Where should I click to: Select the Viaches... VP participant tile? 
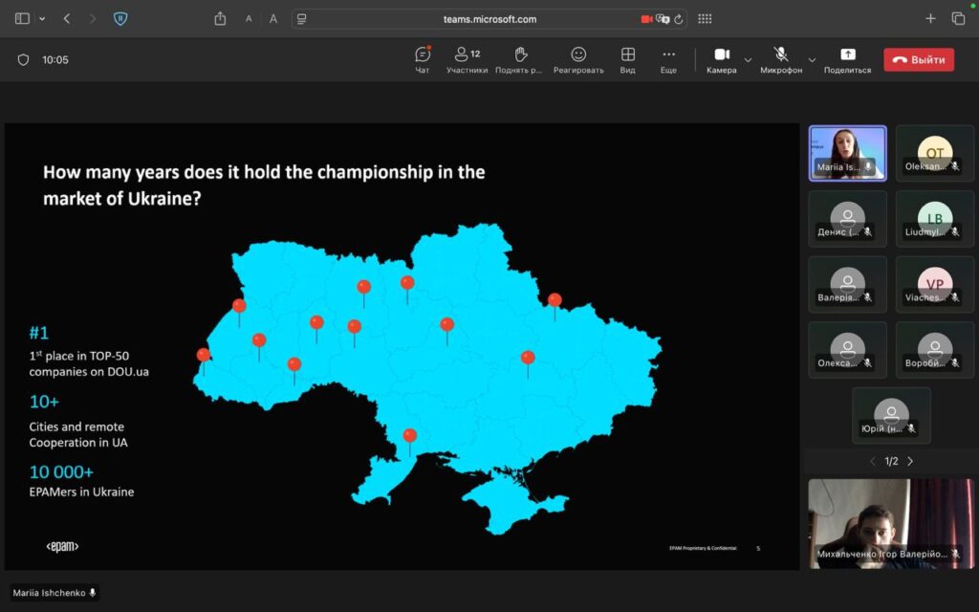pos(935,285)
